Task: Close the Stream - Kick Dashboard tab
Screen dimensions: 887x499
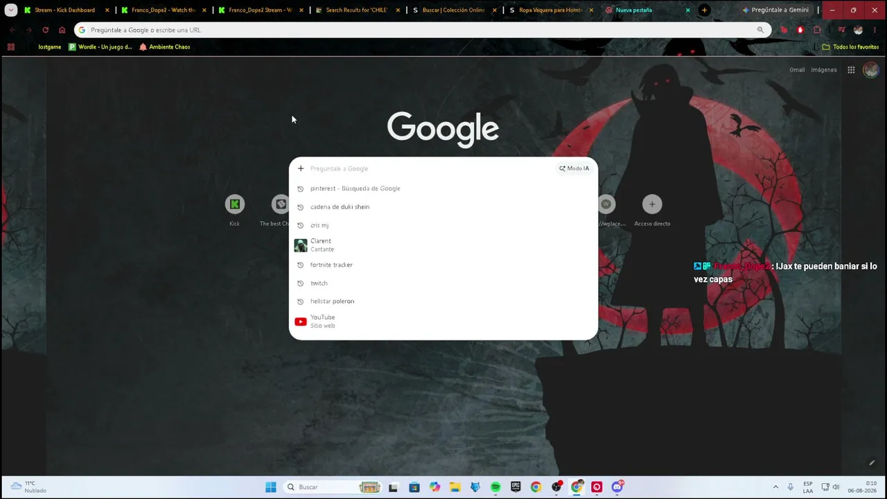Action: (107, 10)
